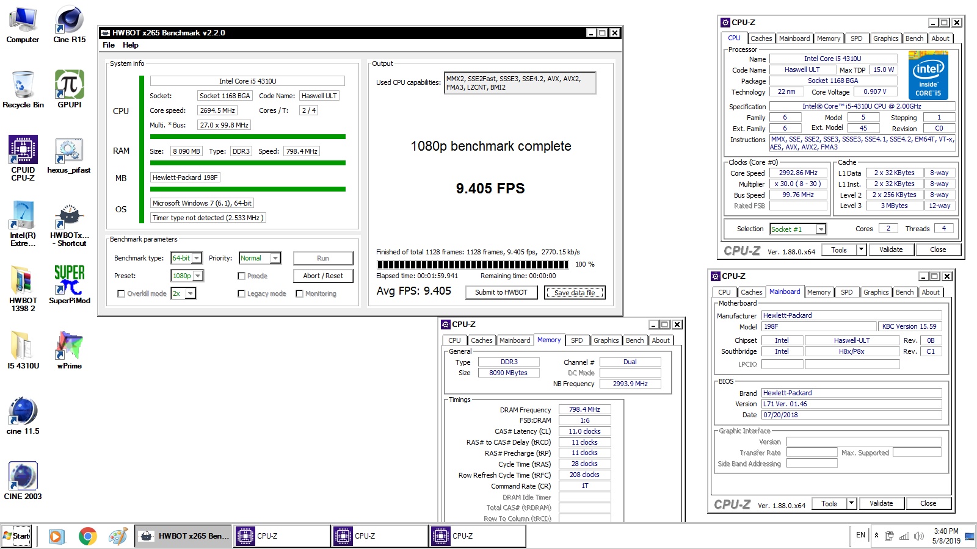The image size is (977, 549).
Task: Open Bench tab in top CPU-Z window
Action: 914,38
